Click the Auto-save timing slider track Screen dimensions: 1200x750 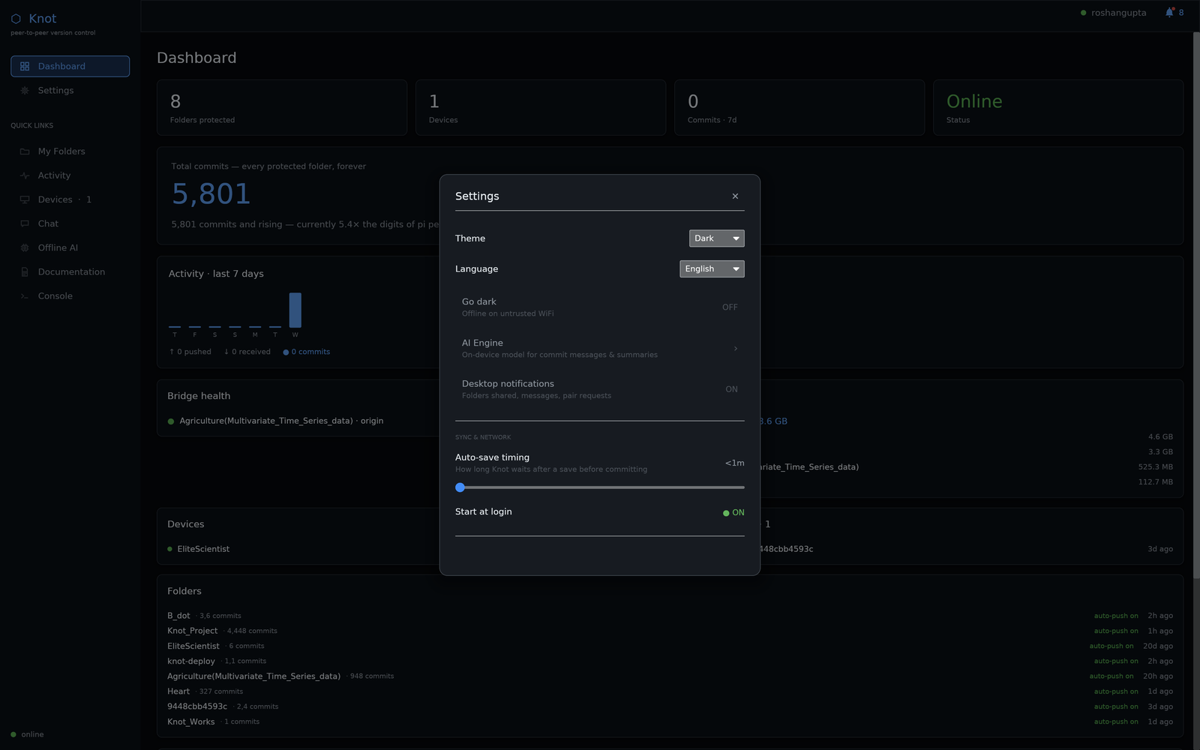[600, 487]
